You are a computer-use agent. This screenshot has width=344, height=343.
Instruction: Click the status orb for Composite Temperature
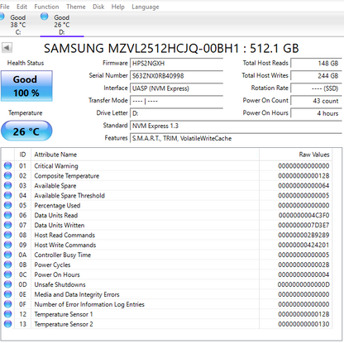7,175
